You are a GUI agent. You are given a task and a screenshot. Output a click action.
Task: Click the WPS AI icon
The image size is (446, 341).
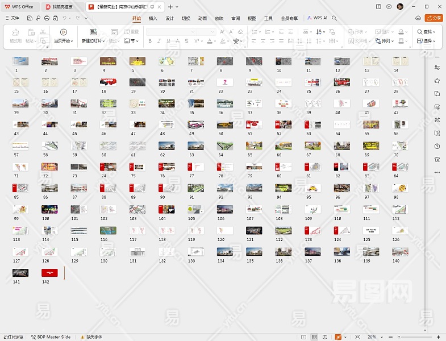pos(310,18)
